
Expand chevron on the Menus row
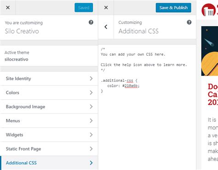pyautogui.click(x=91, y=121)
